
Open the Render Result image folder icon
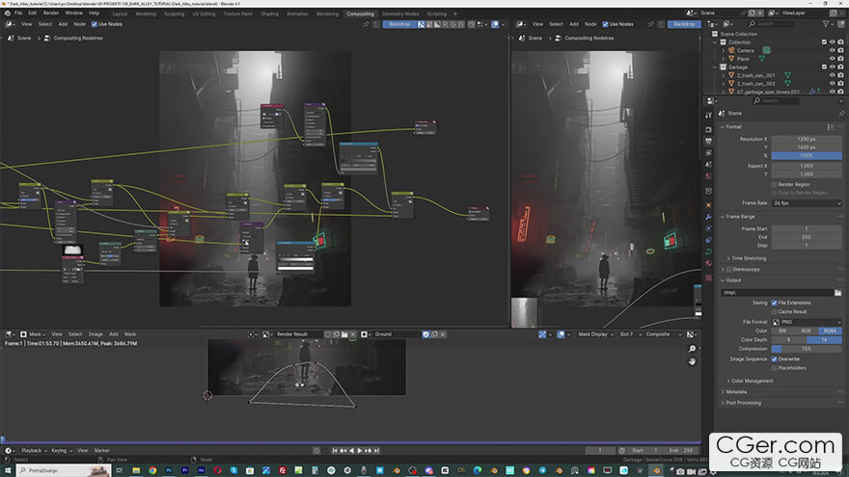(x=344, y=334)
